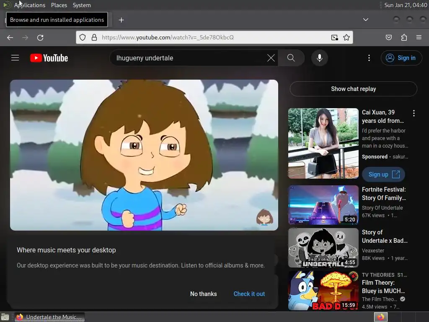Search by voice using microphone

coord(319,58)
